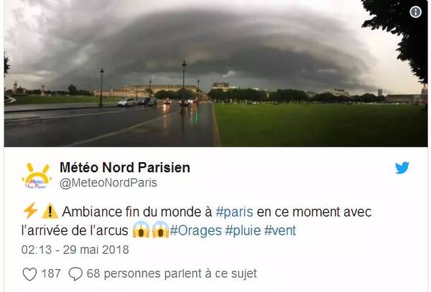Click the first screaming face emoji
The height and width of the screenshot is (292, 431).
(141, 230)
